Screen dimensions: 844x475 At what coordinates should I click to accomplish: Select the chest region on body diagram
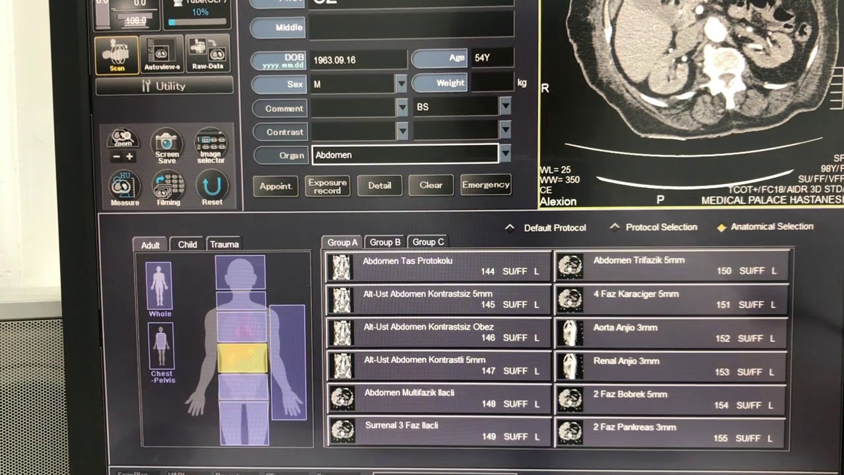coord(241,325)
